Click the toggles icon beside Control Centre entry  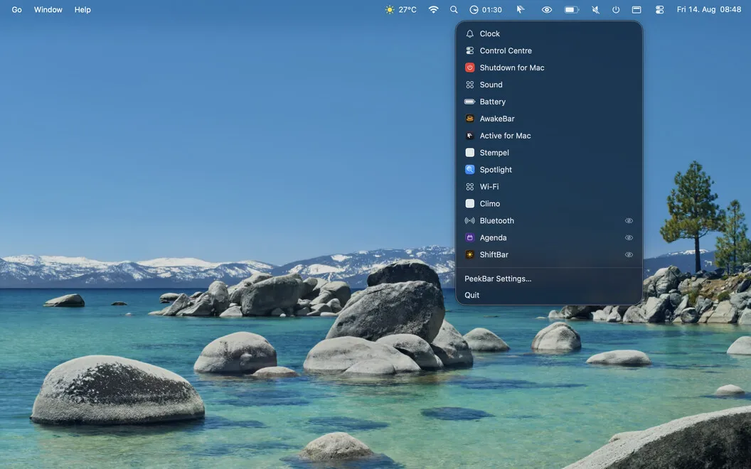point(470,50)
